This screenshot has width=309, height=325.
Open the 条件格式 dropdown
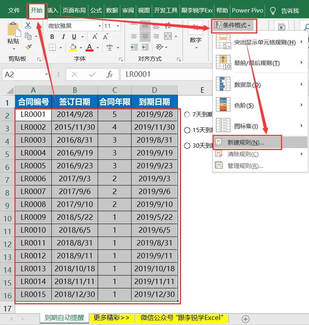(x=233, y=25)
